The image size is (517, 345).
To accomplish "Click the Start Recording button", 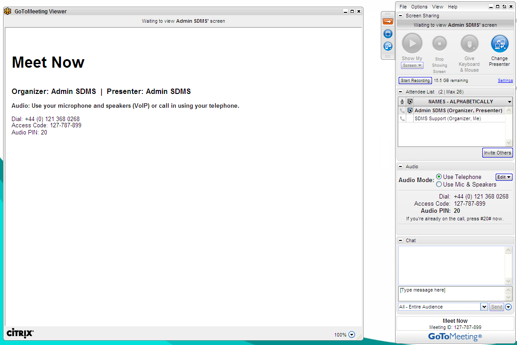I will tap(415, 81).
